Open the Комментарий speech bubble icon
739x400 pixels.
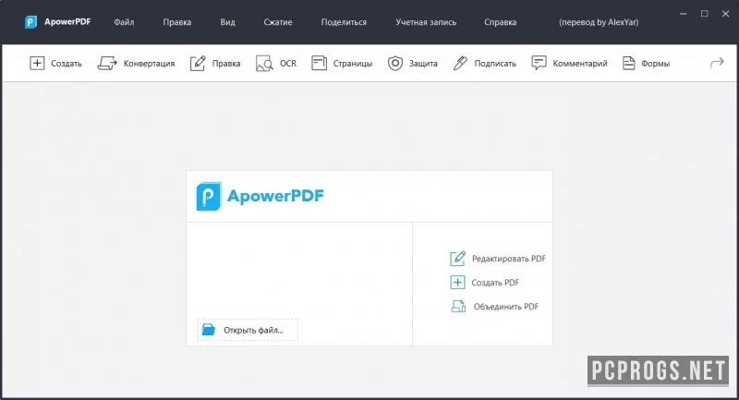click(539, 63)
